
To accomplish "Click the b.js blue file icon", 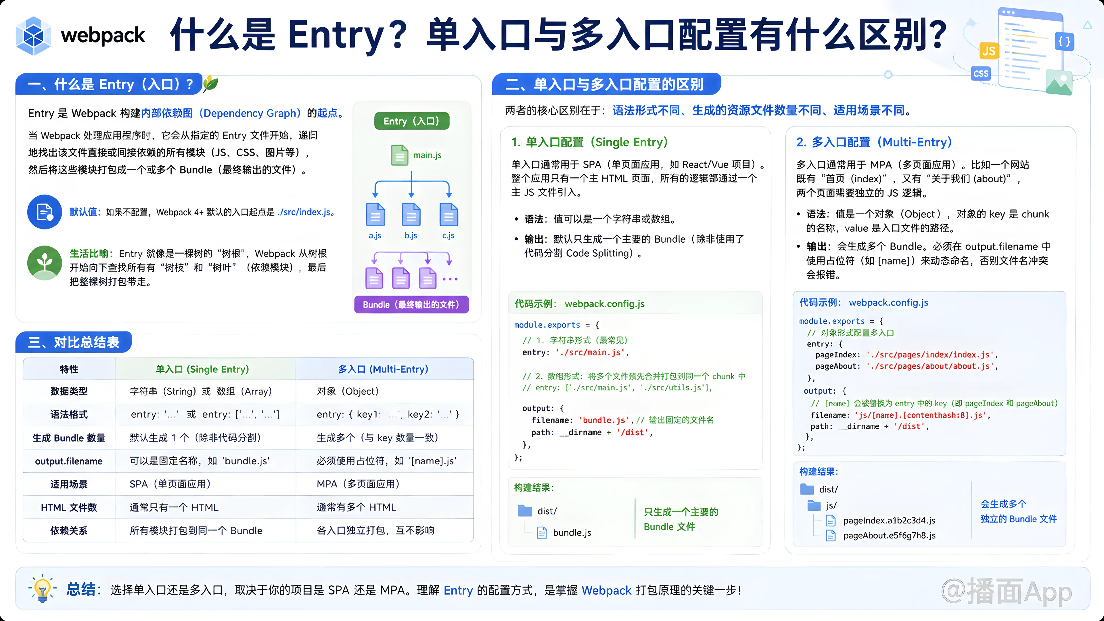I will coord(411,214).
